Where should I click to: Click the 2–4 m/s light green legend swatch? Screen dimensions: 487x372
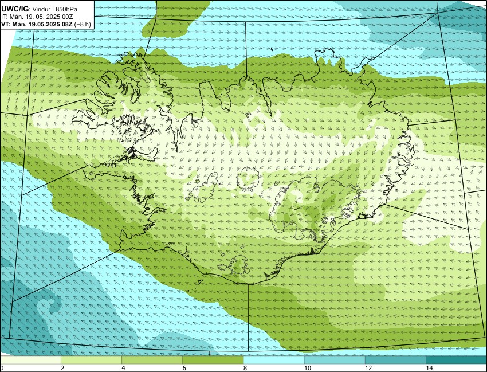pyautogui.click(x=91, y=360)
